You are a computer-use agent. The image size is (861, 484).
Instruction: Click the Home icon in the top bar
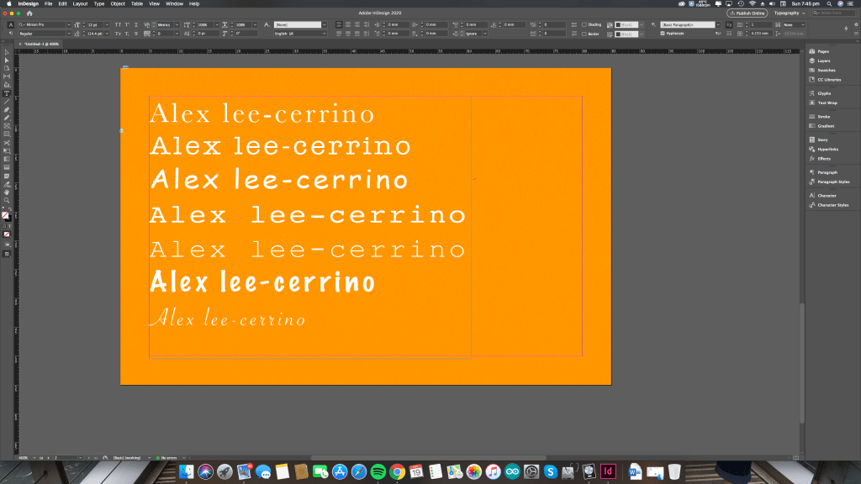(x=29, y=13)
